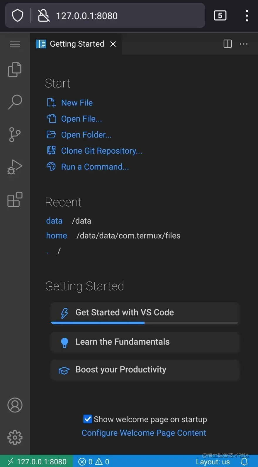Open Problems via errors and warnings count

(x=94, y=462)
